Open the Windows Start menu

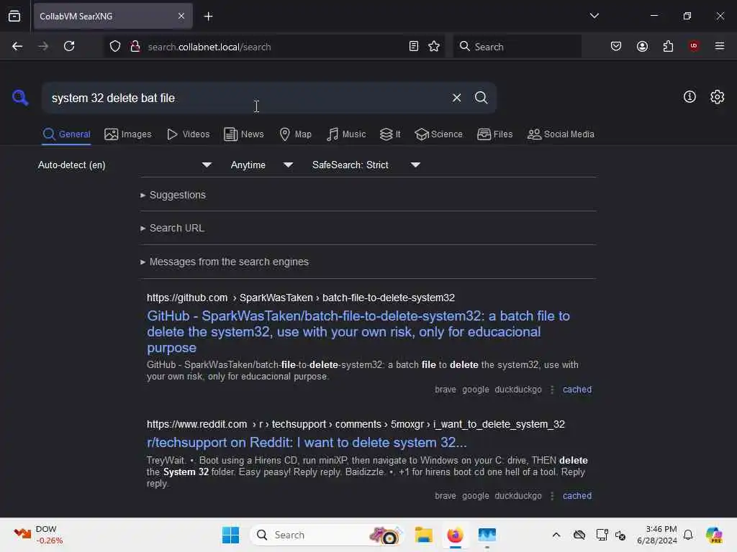pos(230,535)
